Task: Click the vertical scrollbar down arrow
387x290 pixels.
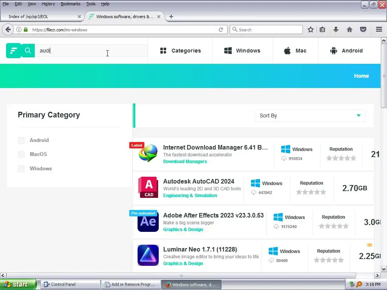Action: coord(384,269)
